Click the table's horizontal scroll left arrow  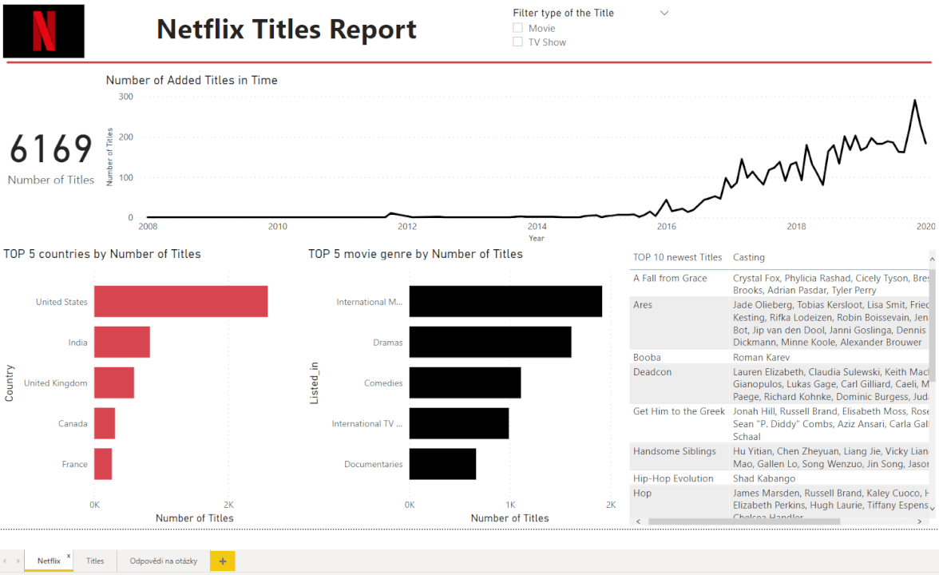click(637, 521)
